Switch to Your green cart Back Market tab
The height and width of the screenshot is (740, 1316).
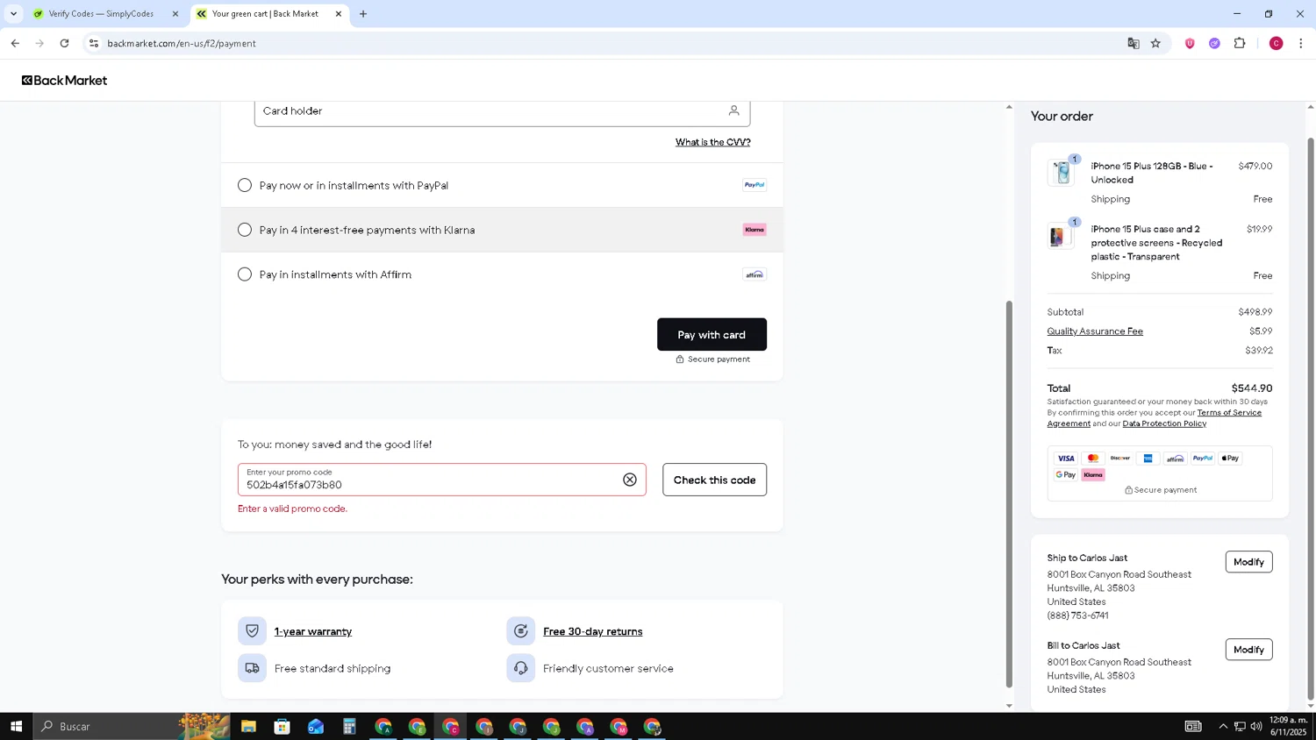[x=269, y=14]
